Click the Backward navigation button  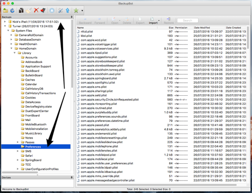coord(85,21)
